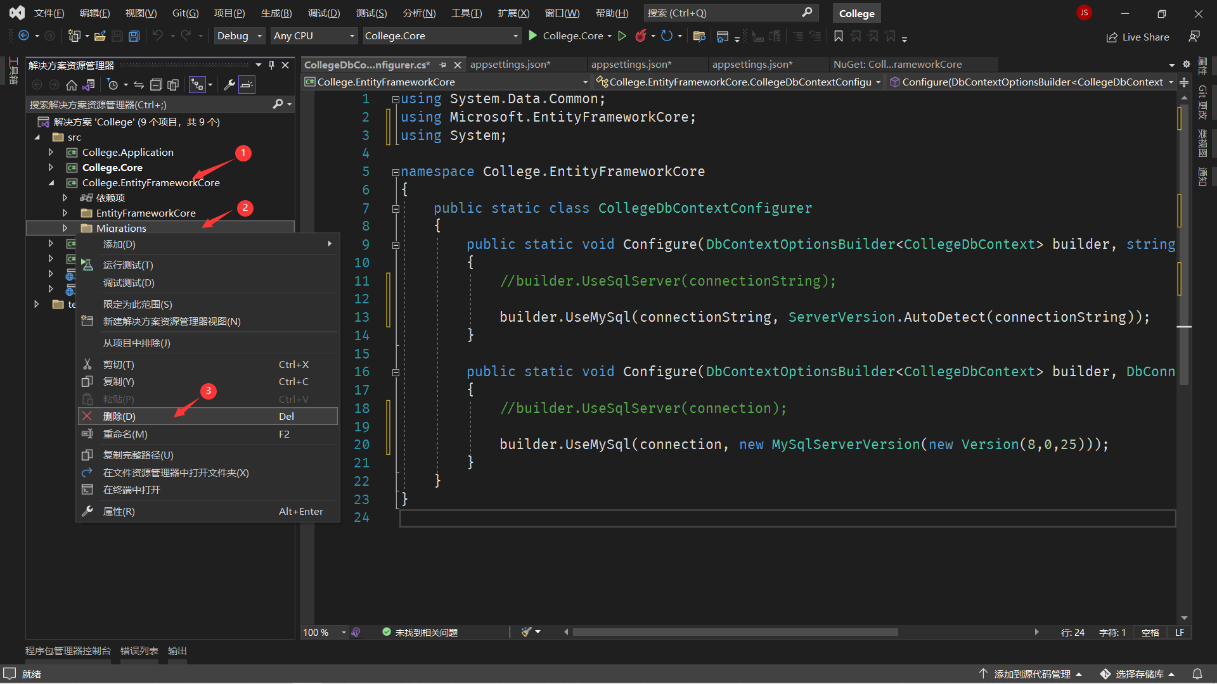Select Delete in the context menu
The width and height of the screenshot is (1217, 684).
tap(119, 416)
